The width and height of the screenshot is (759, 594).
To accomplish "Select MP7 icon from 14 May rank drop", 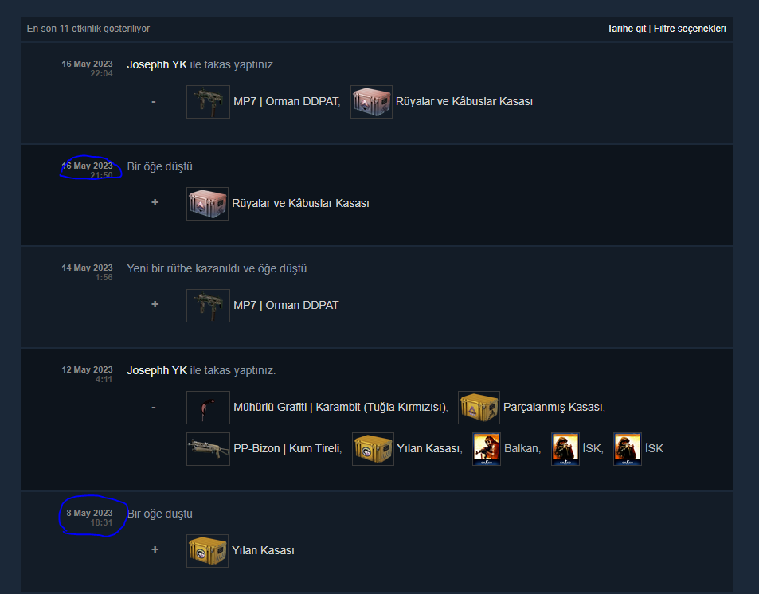I will point(208,306).
